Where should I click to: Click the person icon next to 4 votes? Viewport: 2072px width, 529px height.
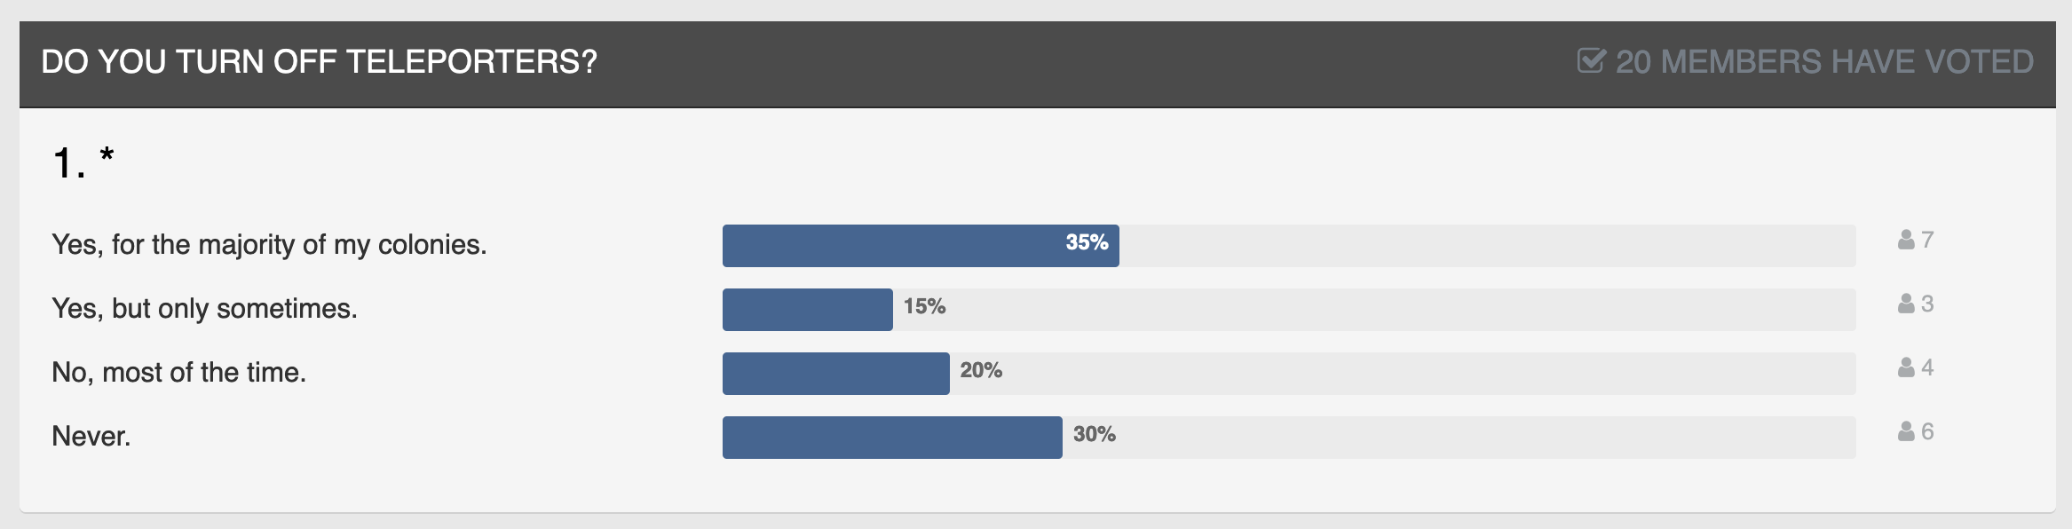[1905, 367]
